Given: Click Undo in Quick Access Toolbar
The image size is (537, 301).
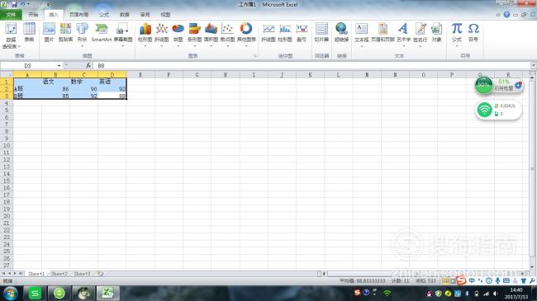Looking at the screenshot, I should point(22,4).
